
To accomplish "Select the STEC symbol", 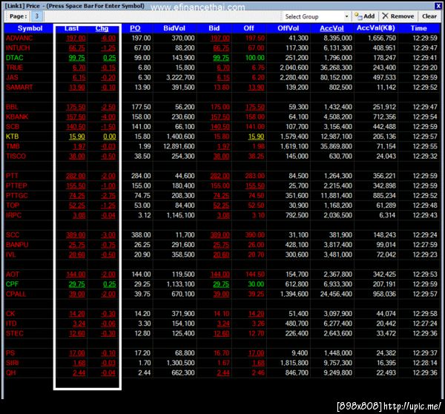I will tap(15, 333).
